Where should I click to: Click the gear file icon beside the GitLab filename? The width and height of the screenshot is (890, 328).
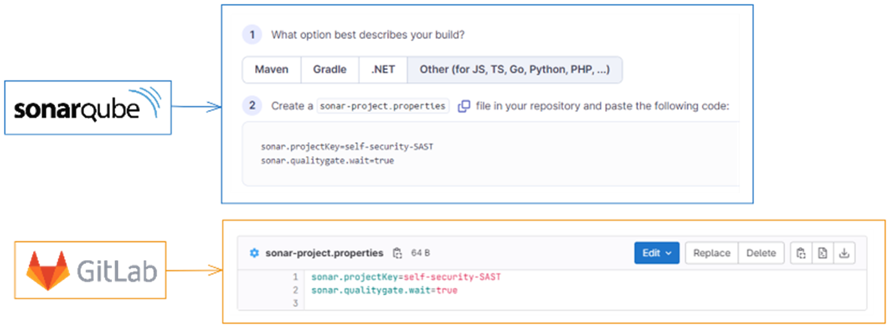pos(254,253)
